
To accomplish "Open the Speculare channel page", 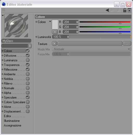I will pos(10,97).
